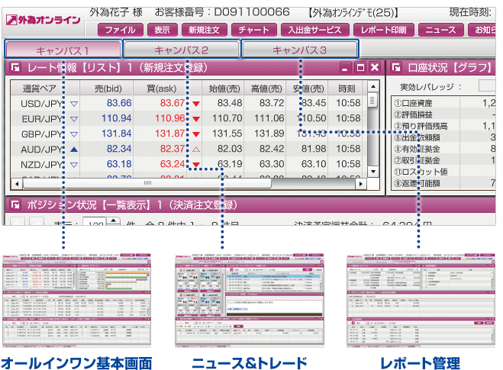Screen dimensions: 503x370
Task: Click horizontal scroll left arrow
Action: (17, 184)
